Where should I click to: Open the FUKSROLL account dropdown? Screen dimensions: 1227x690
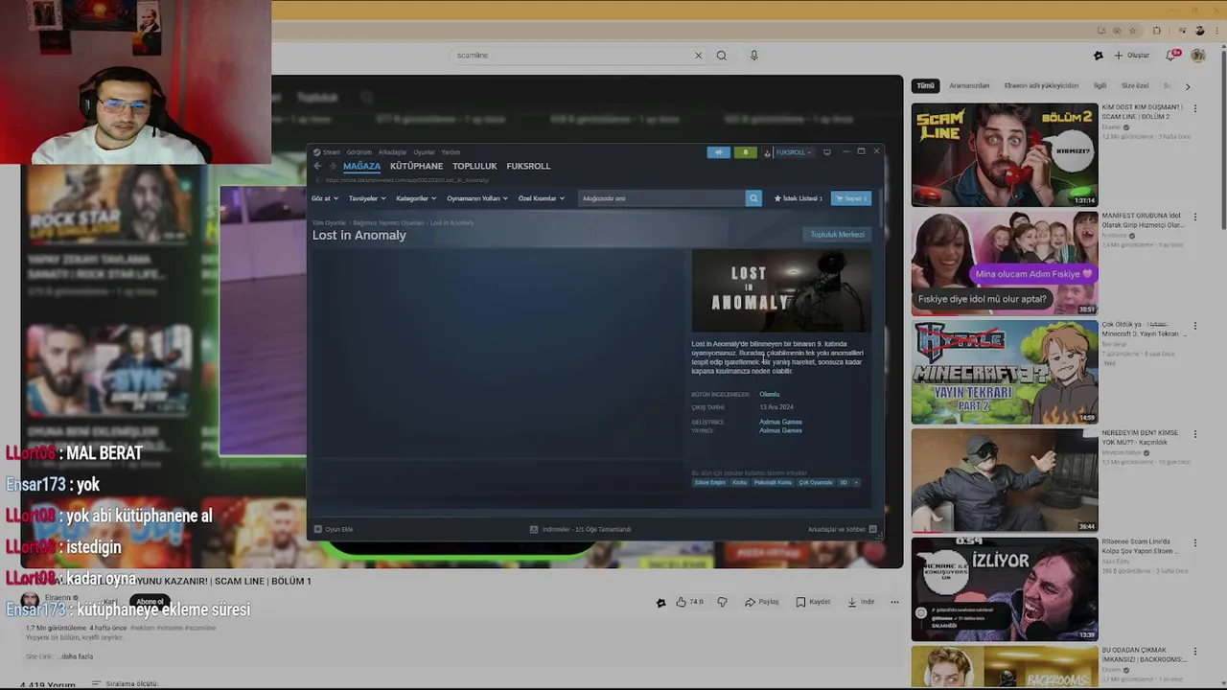point(793,152)
